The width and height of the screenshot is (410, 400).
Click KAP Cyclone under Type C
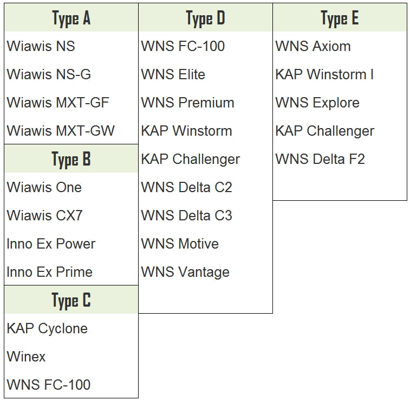(x=47, y=329)
